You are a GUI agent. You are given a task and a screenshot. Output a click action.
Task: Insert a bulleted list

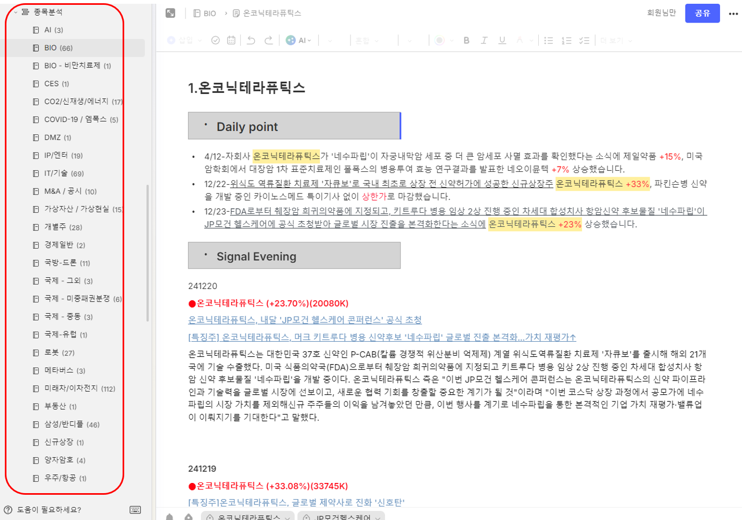click(548, 40)
